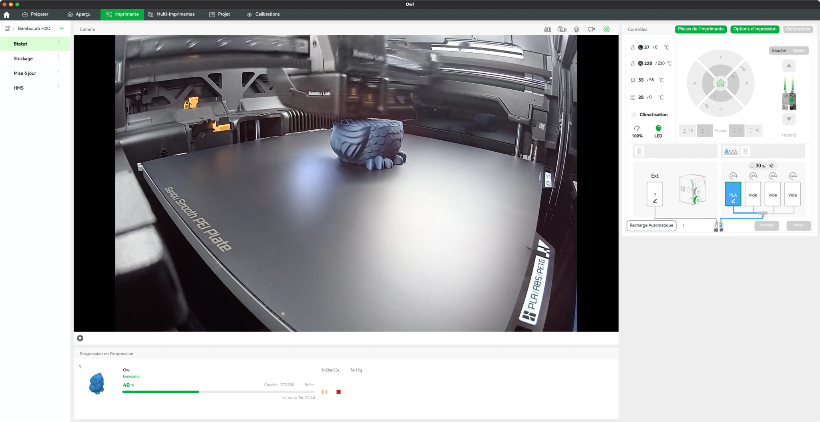This screenshot has height=422, width=820.
Task: Pause the Owl print job
Action: click(x=324, y=392)
